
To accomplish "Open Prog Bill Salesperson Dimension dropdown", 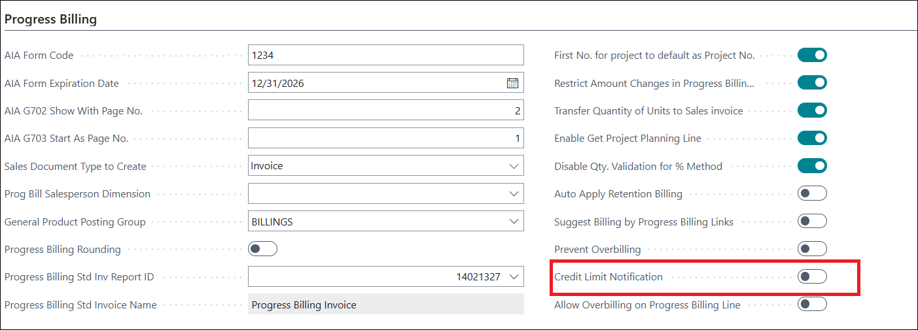I will point(514,193).
